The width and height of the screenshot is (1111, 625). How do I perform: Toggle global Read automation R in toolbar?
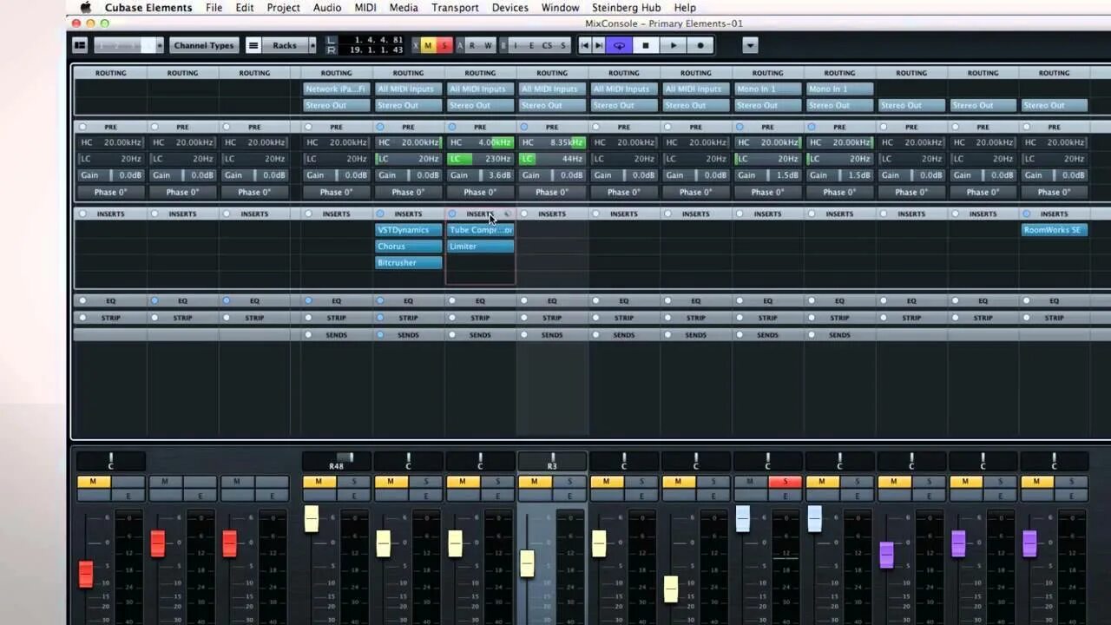point(473,45)
